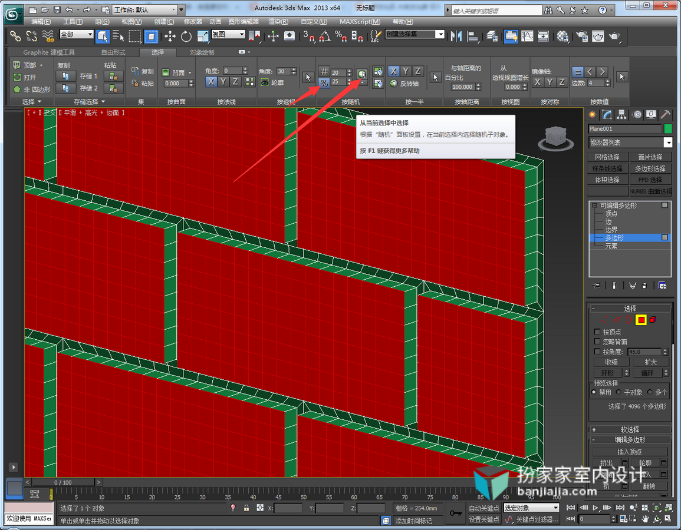Click the 网格选择 modifier button
681x530 pixels.
click(x=607, y=157)
